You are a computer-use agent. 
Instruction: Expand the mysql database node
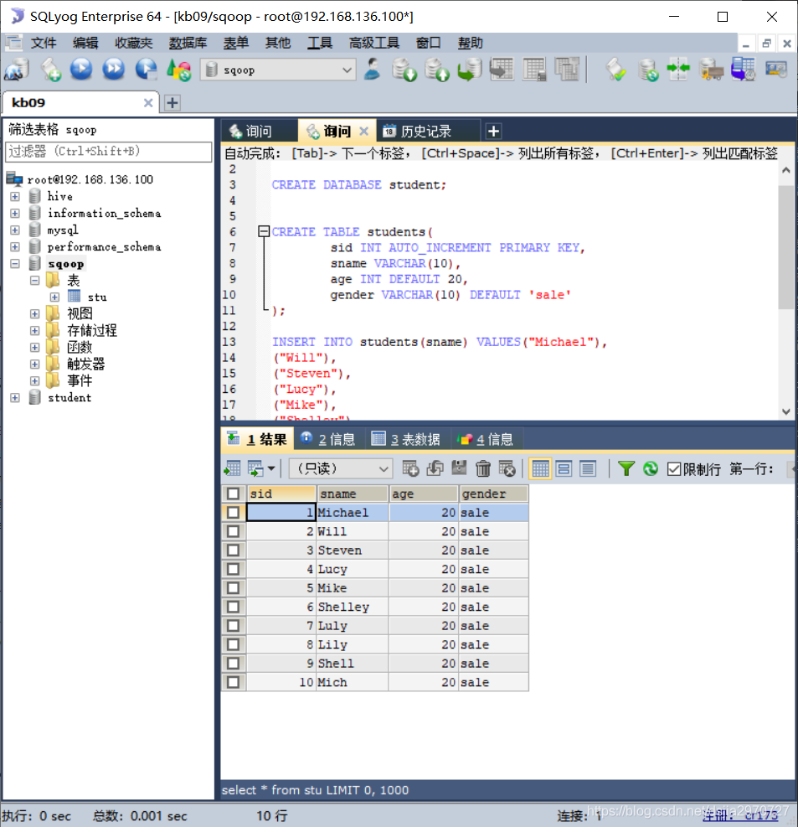15,230
